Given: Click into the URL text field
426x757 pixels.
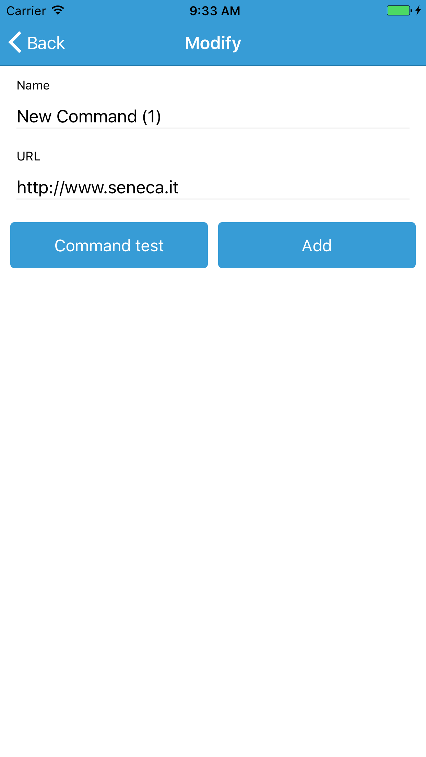Looking at the screenshot, I should coord(213,187).
